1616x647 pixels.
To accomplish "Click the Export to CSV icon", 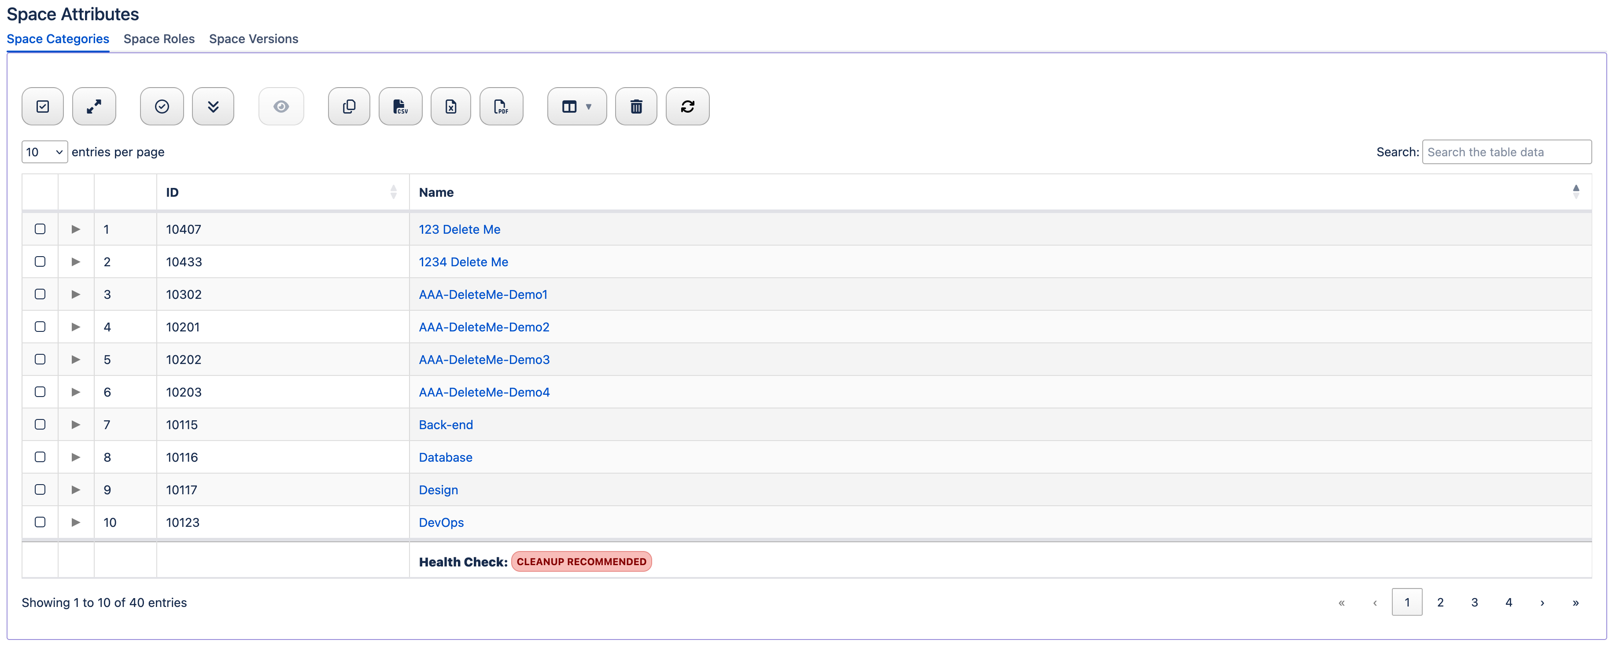I will [x=400, y=107].
